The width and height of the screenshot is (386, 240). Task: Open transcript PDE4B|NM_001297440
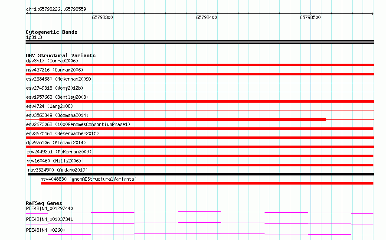(x=49, y=208)
